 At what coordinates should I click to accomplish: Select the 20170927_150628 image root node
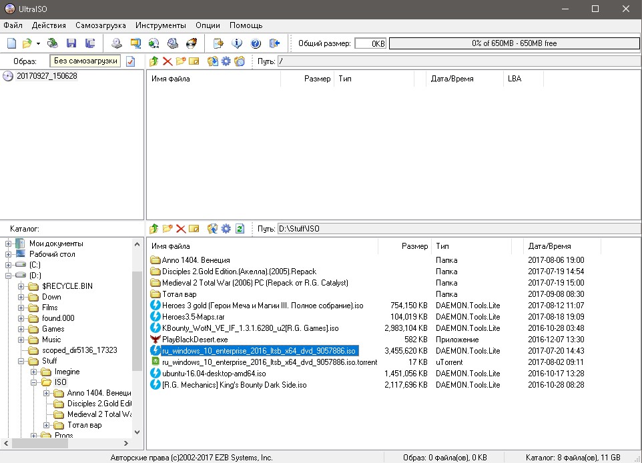47,76
